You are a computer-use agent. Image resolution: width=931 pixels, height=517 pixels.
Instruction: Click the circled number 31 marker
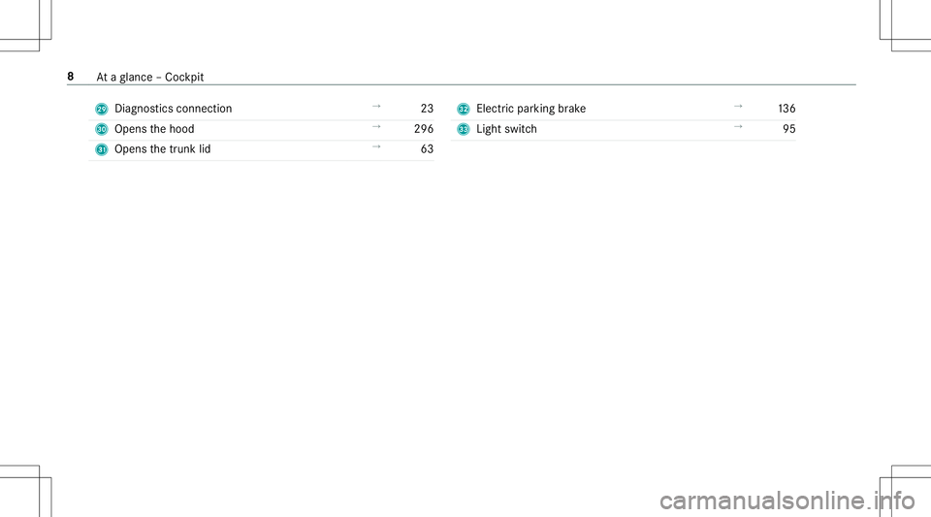tap(101, 149)
